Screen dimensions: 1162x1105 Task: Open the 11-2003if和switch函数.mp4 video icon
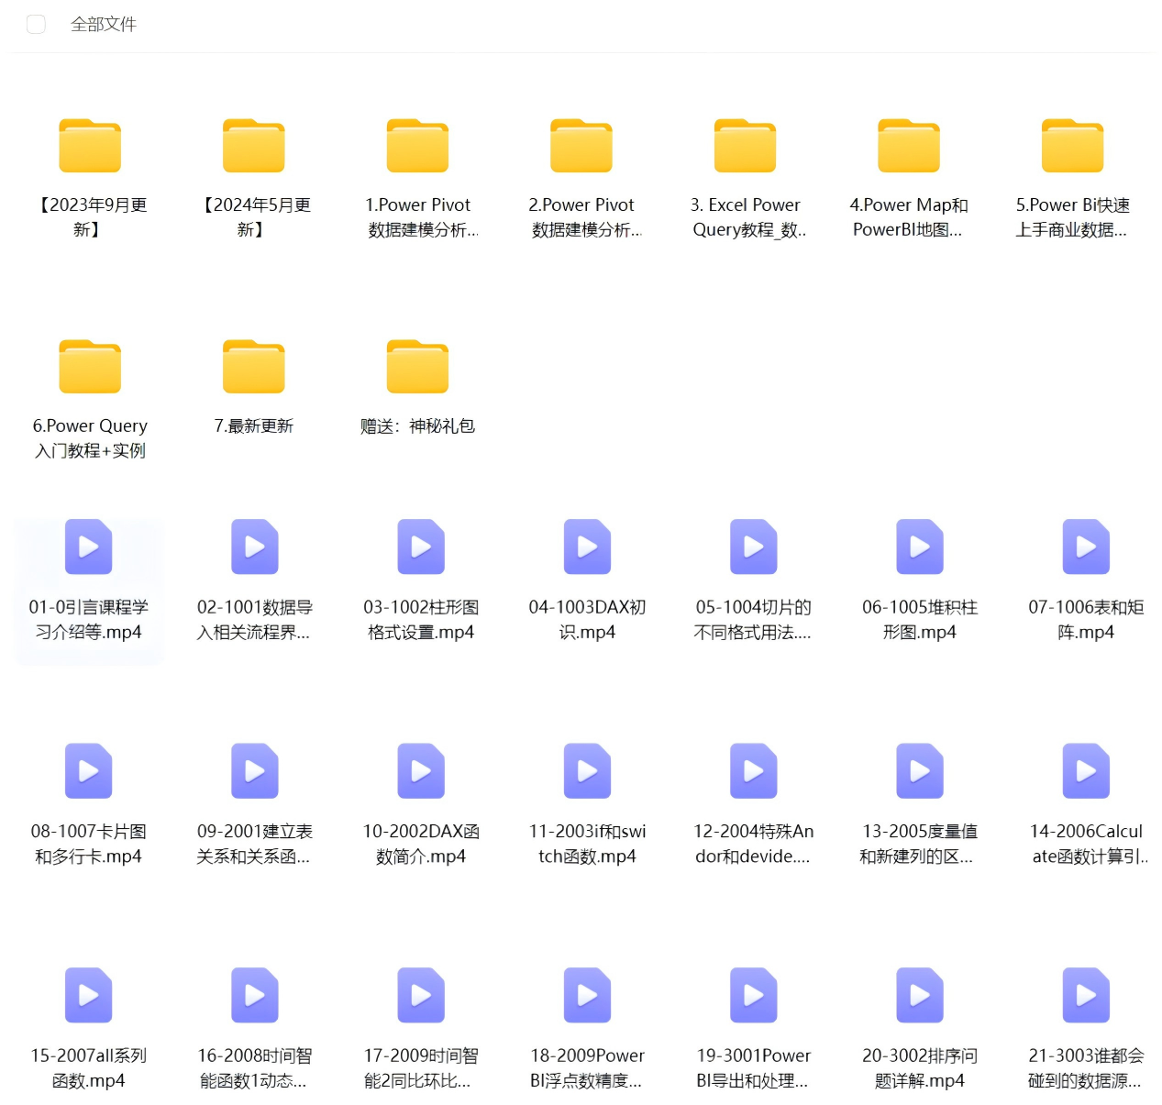pyautogui.click(x=587, y=771)
